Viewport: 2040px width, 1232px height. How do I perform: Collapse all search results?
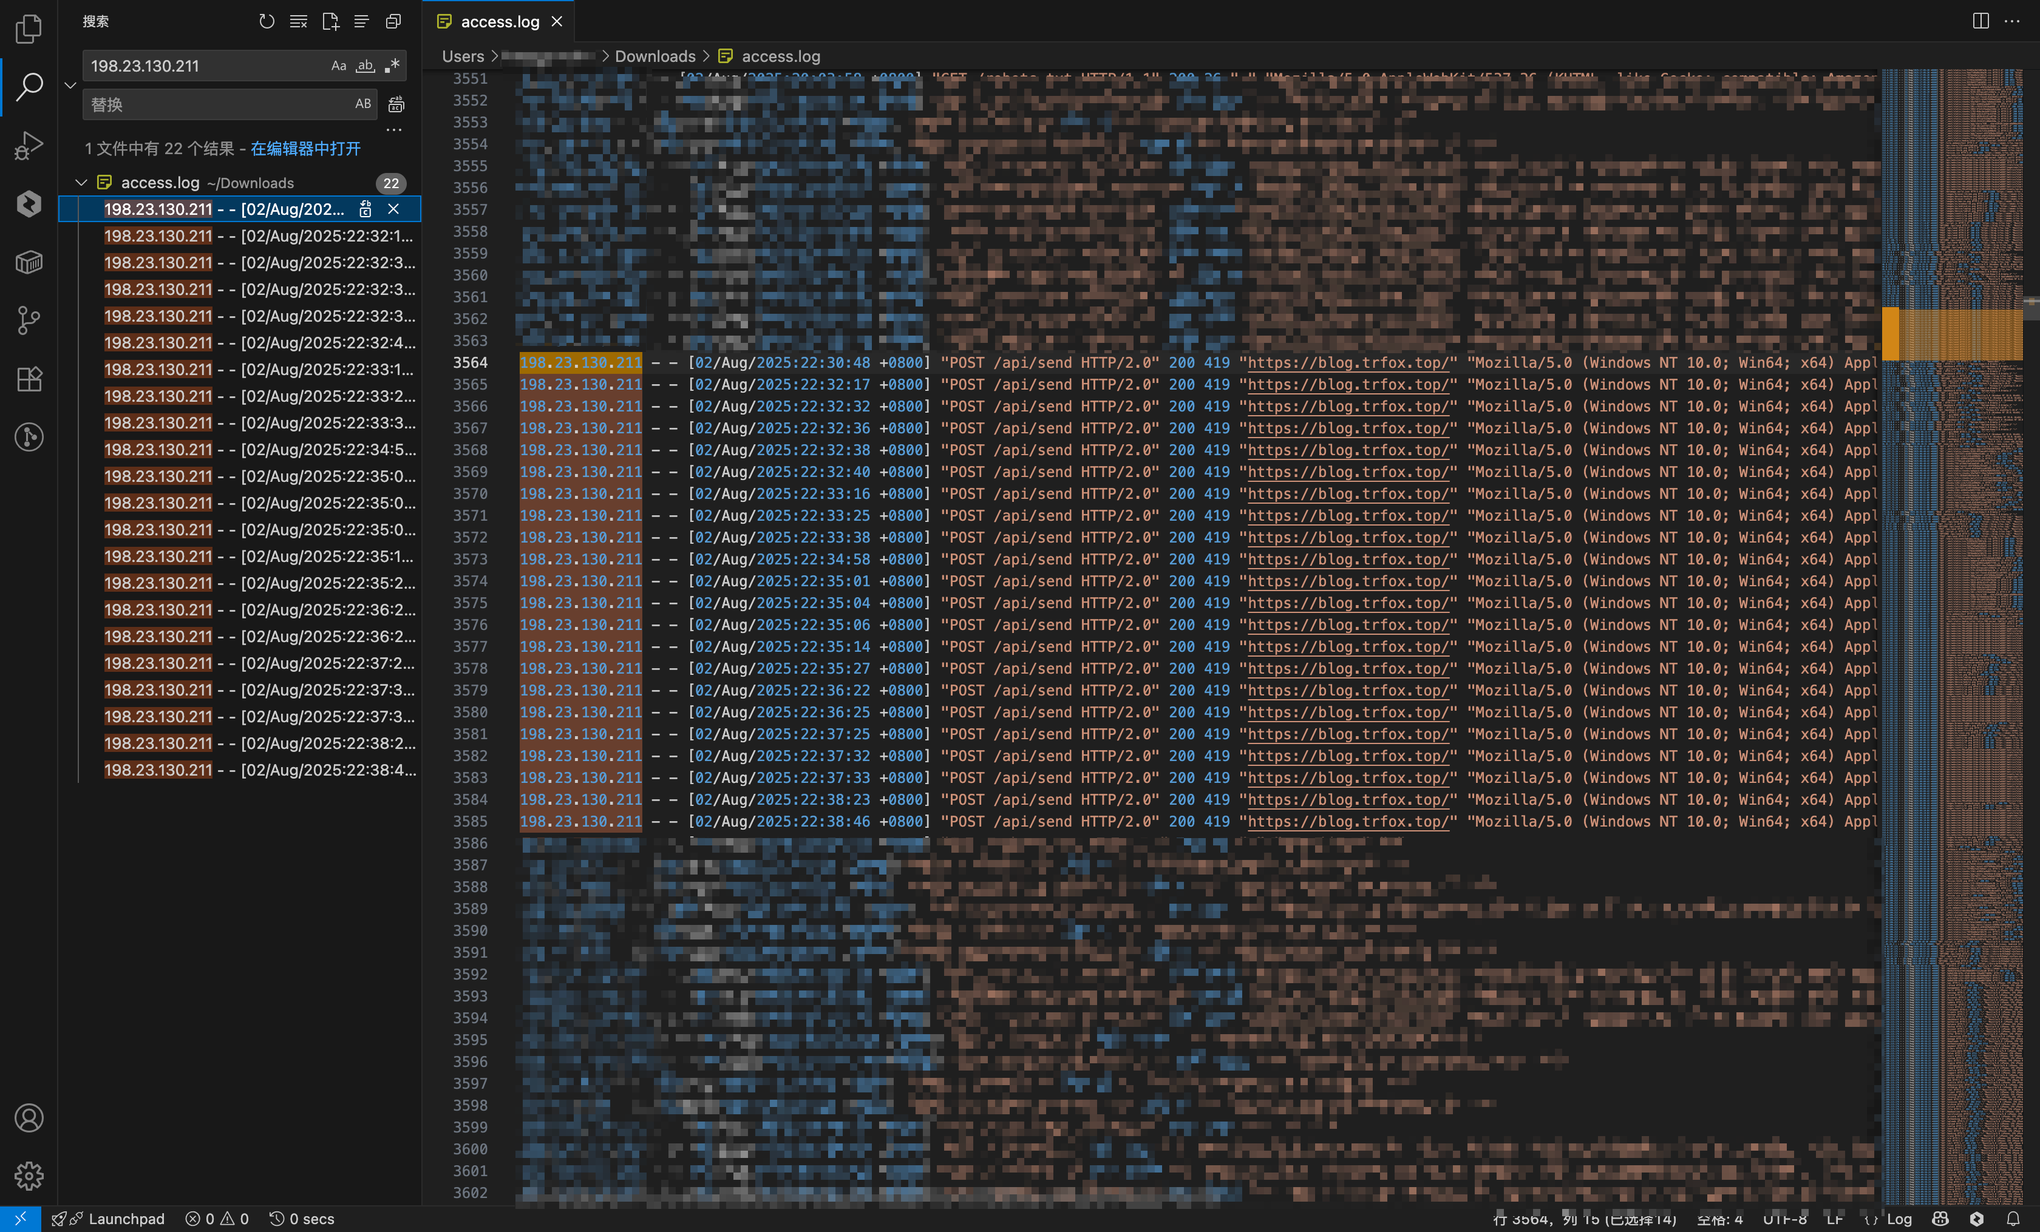click(393, 21)
